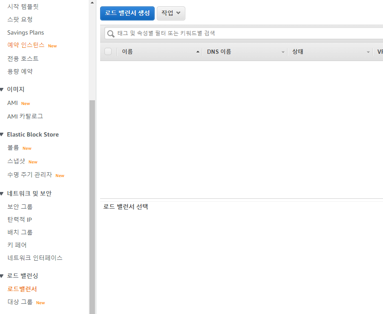The image size is (383, 314).
Task: Toggle the select-all checkbox in table header
Action: (108, 52)
